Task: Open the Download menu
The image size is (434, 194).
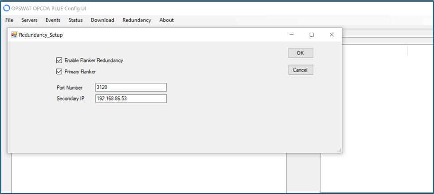Action: pyautogui.click(x=102, y=20)
